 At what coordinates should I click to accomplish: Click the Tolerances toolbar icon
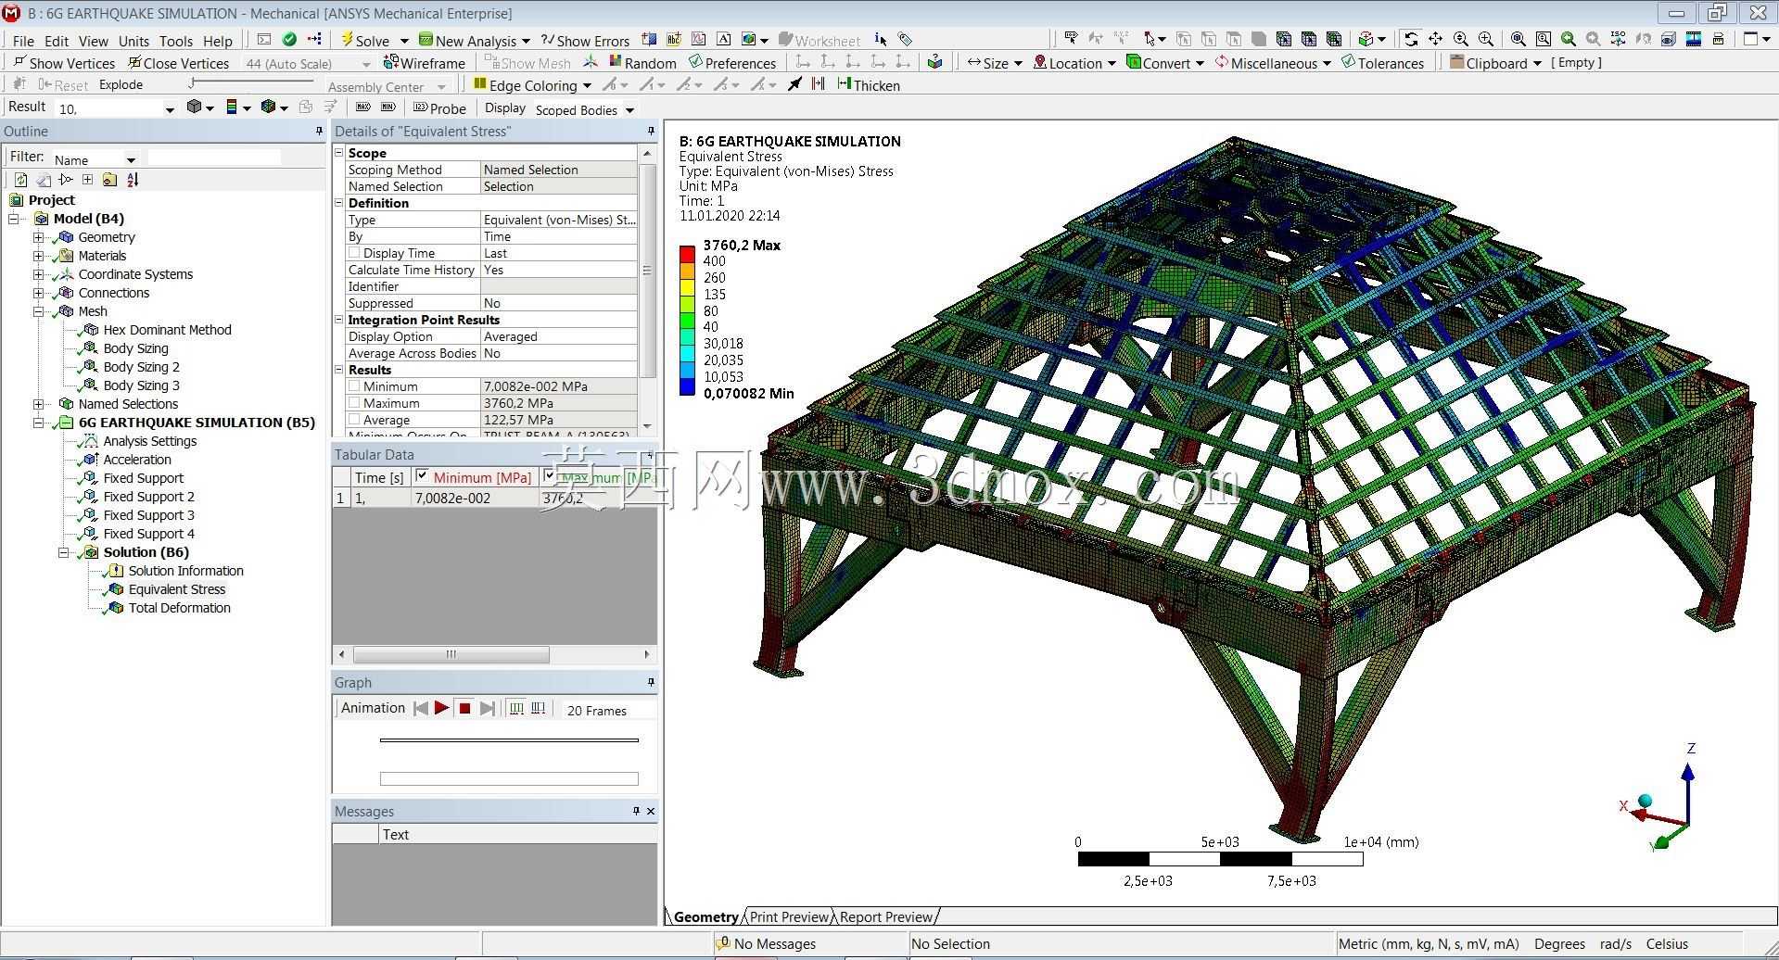(1349, 62)
